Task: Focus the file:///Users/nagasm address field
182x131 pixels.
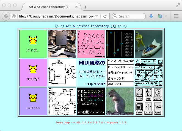Action: click(x=56, y=16)
